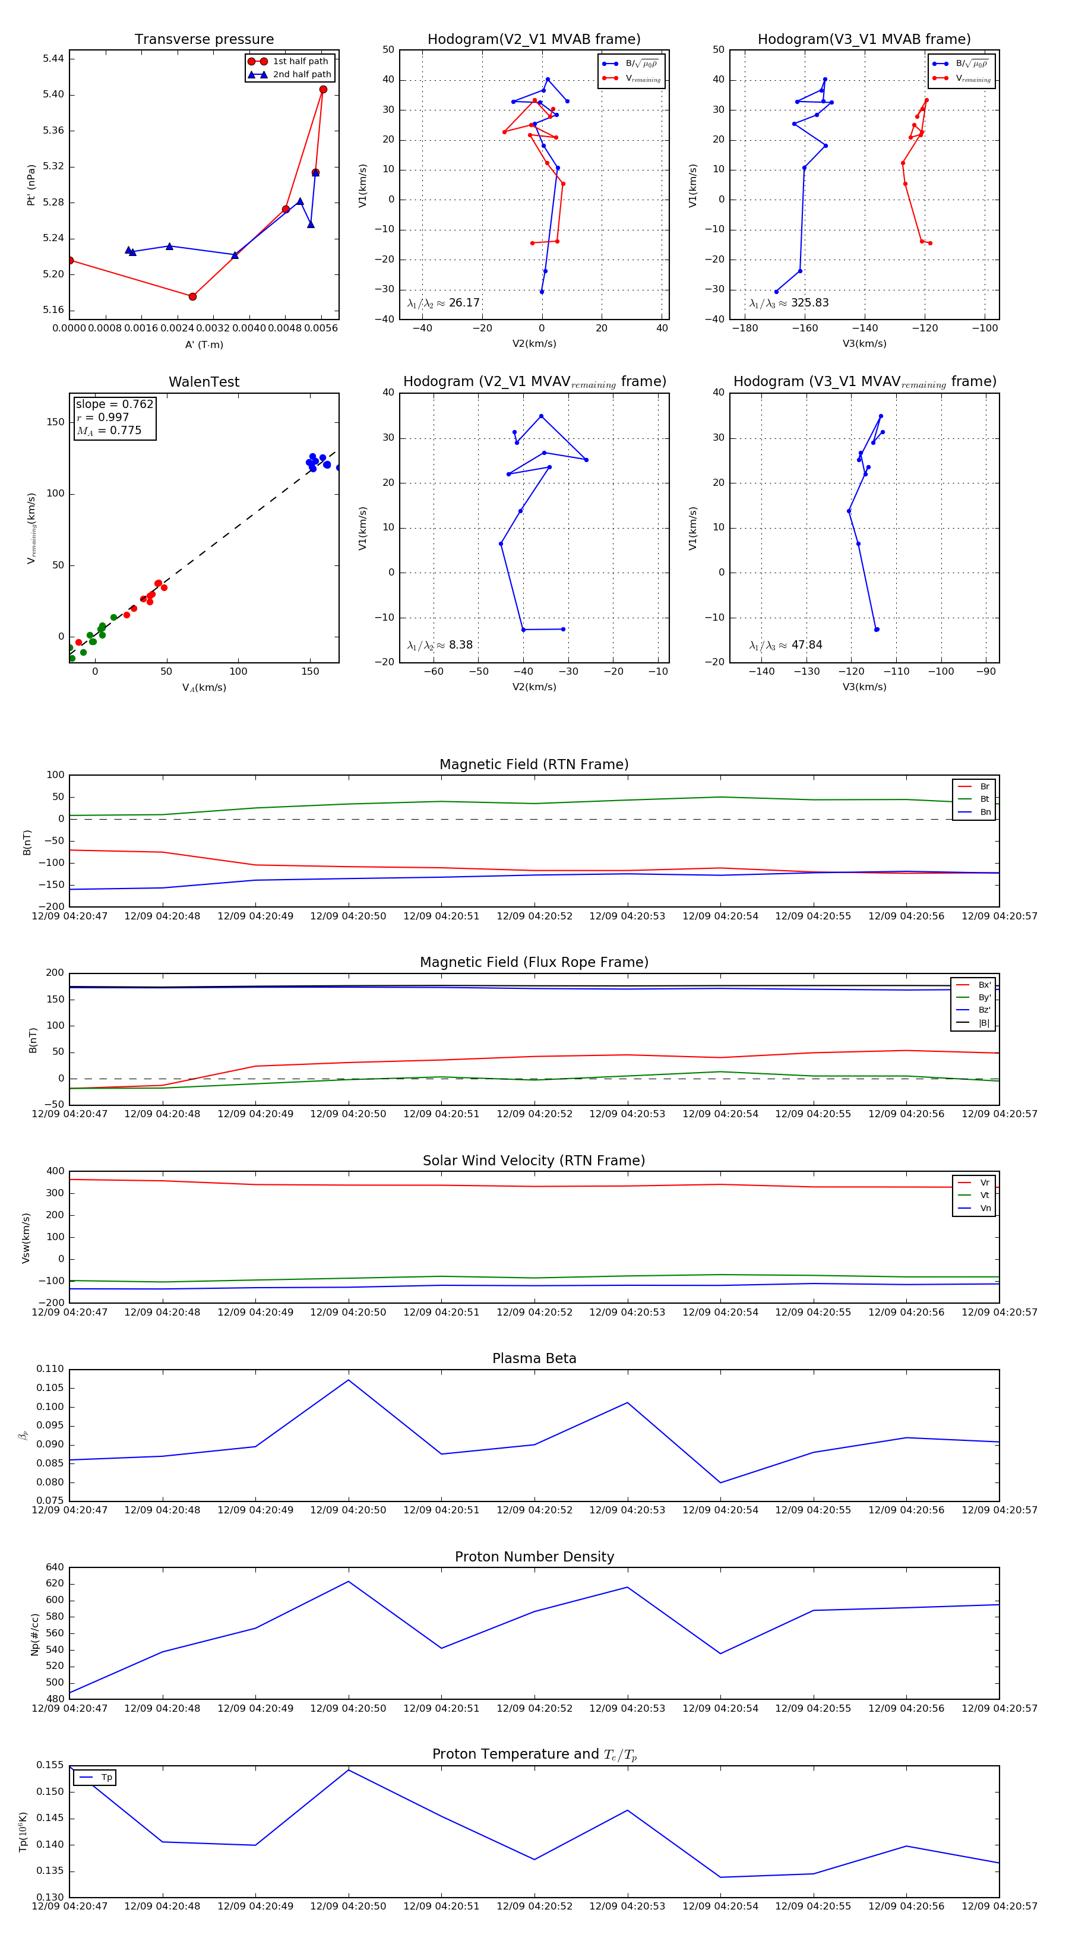Click the By' legend entry
Image resolution: width=1069 pixels, height=1960 pixels.
[975, 997]
